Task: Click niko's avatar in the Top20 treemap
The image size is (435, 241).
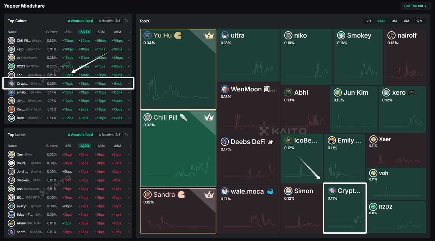Action: (288, 35)
